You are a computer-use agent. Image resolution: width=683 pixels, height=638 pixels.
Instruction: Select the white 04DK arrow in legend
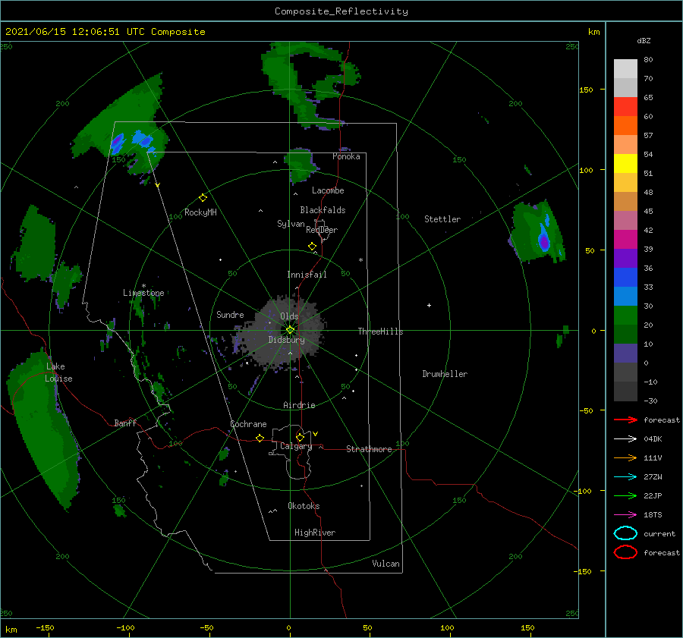tap(625, 438)
